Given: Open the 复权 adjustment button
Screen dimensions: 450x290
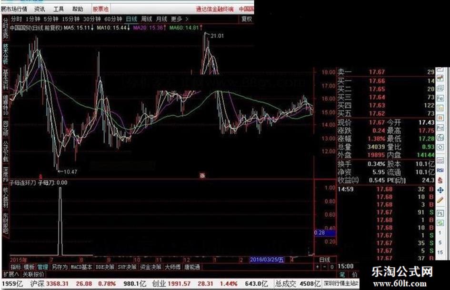Looking at the screenshot, I should pos(246,19).
